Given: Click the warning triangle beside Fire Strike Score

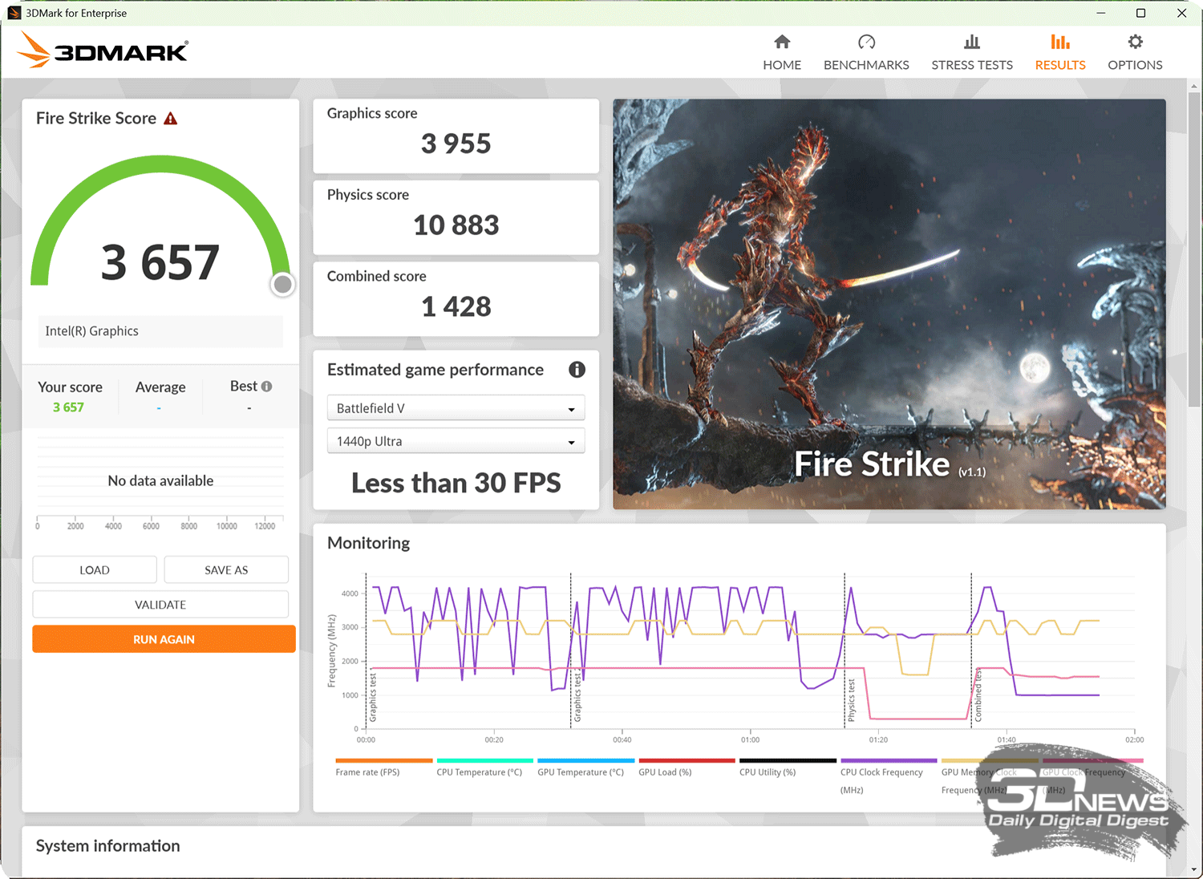Looking at the screenshot, I should [171, 119].
